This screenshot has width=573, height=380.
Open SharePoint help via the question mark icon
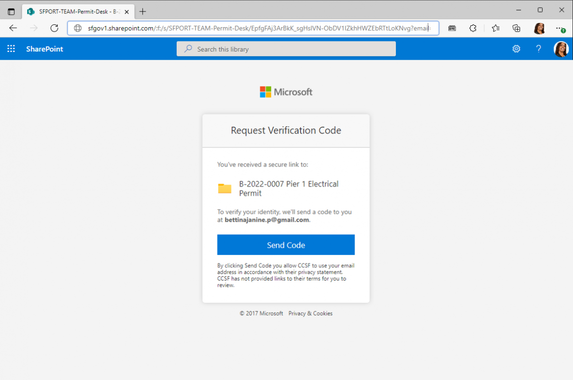pos(539,48)
